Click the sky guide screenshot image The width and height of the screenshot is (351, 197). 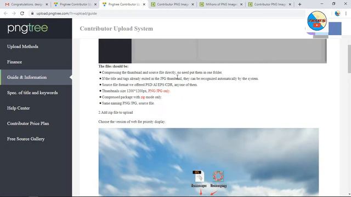pyautogui.click(x=208, y=162)
